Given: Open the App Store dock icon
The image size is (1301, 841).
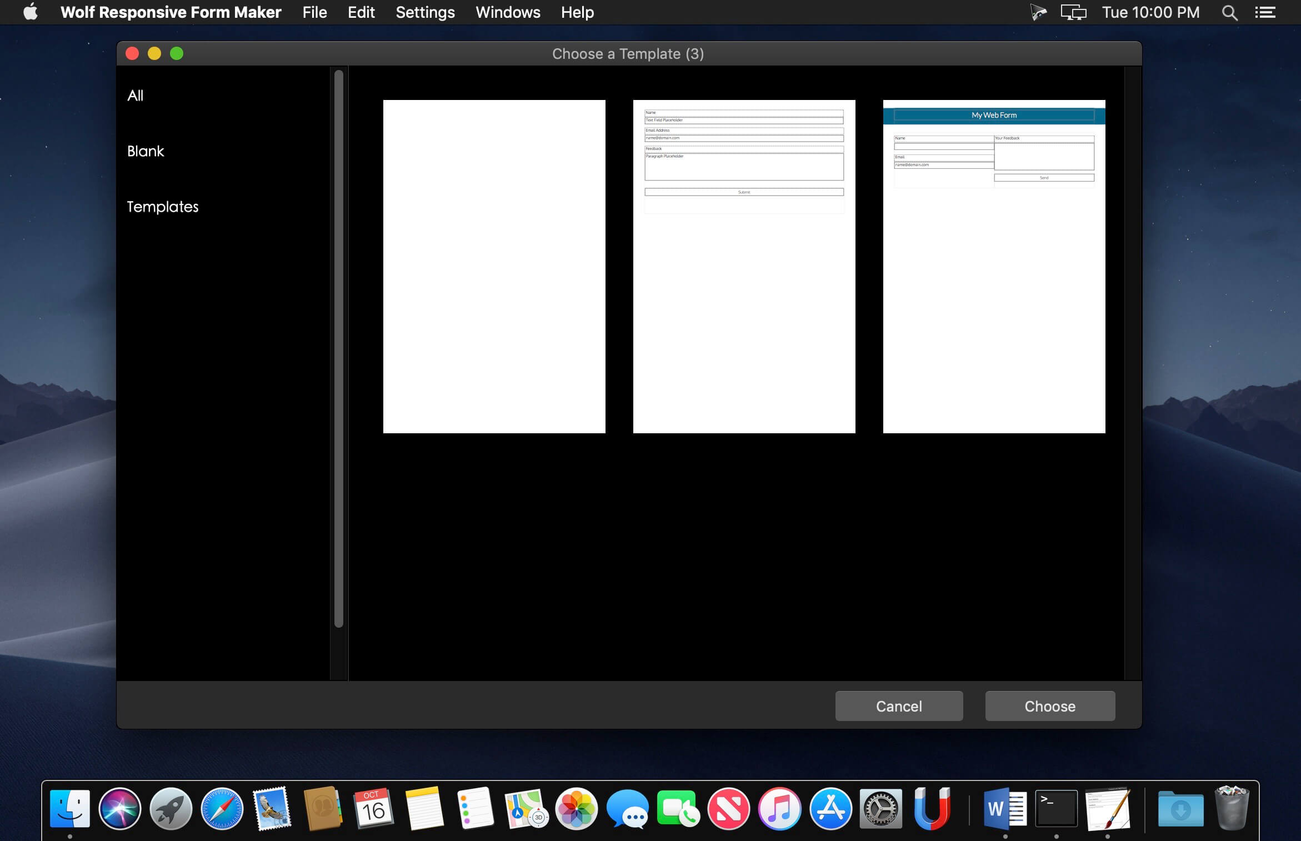Looking at the screenshot, I should tap(830, 809).
